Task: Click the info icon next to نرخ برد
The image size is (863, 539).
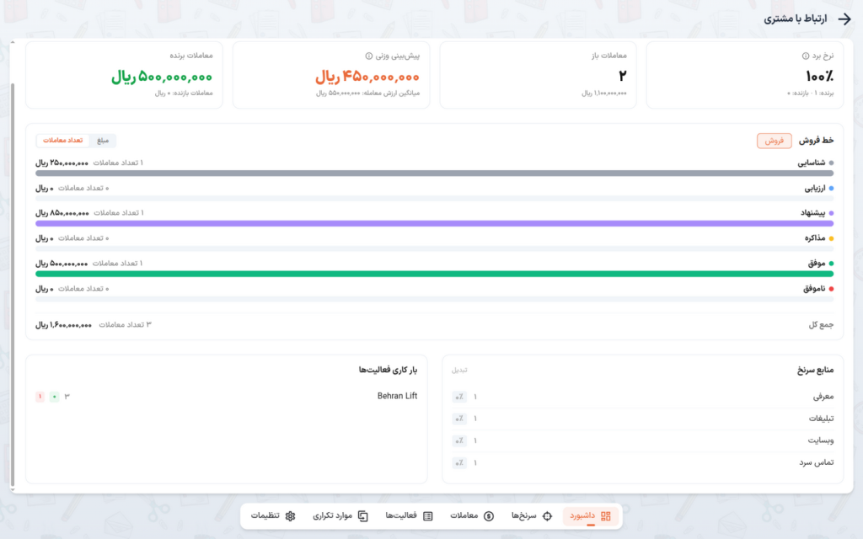Action: point(805,56)
